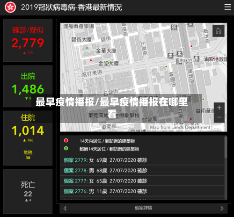Click MTR exit icon labelled D
The width and height of the screenshot is (234, 217).
(x=197, y=58)
